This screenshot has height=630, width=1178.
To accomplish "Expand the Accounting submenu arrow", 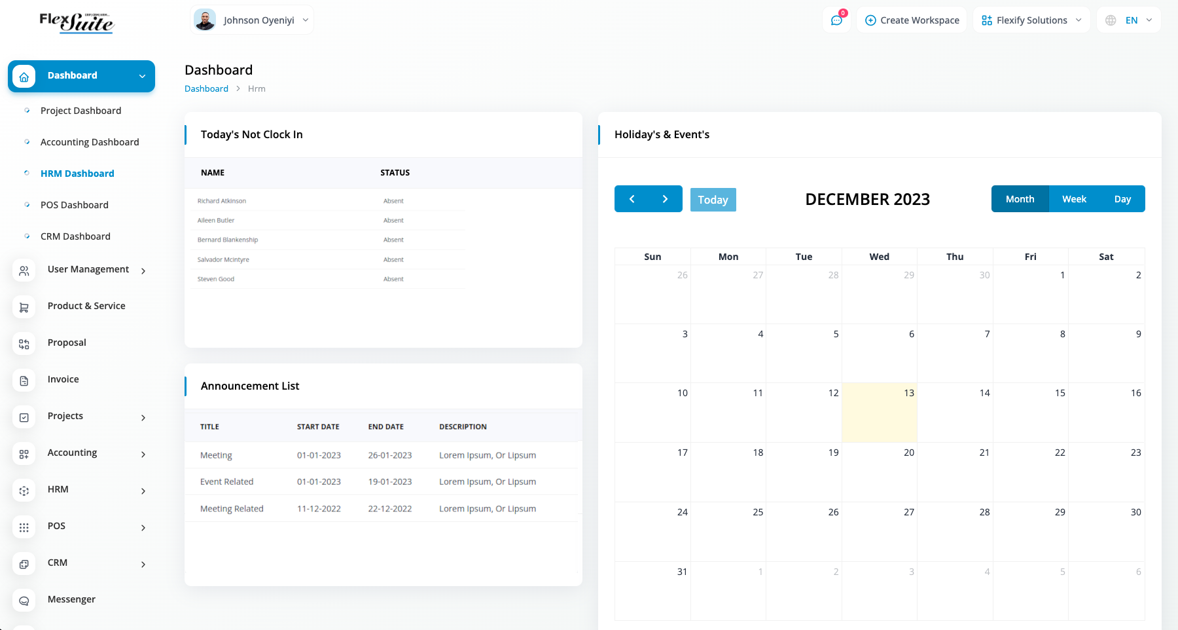I will coord(143,454).
